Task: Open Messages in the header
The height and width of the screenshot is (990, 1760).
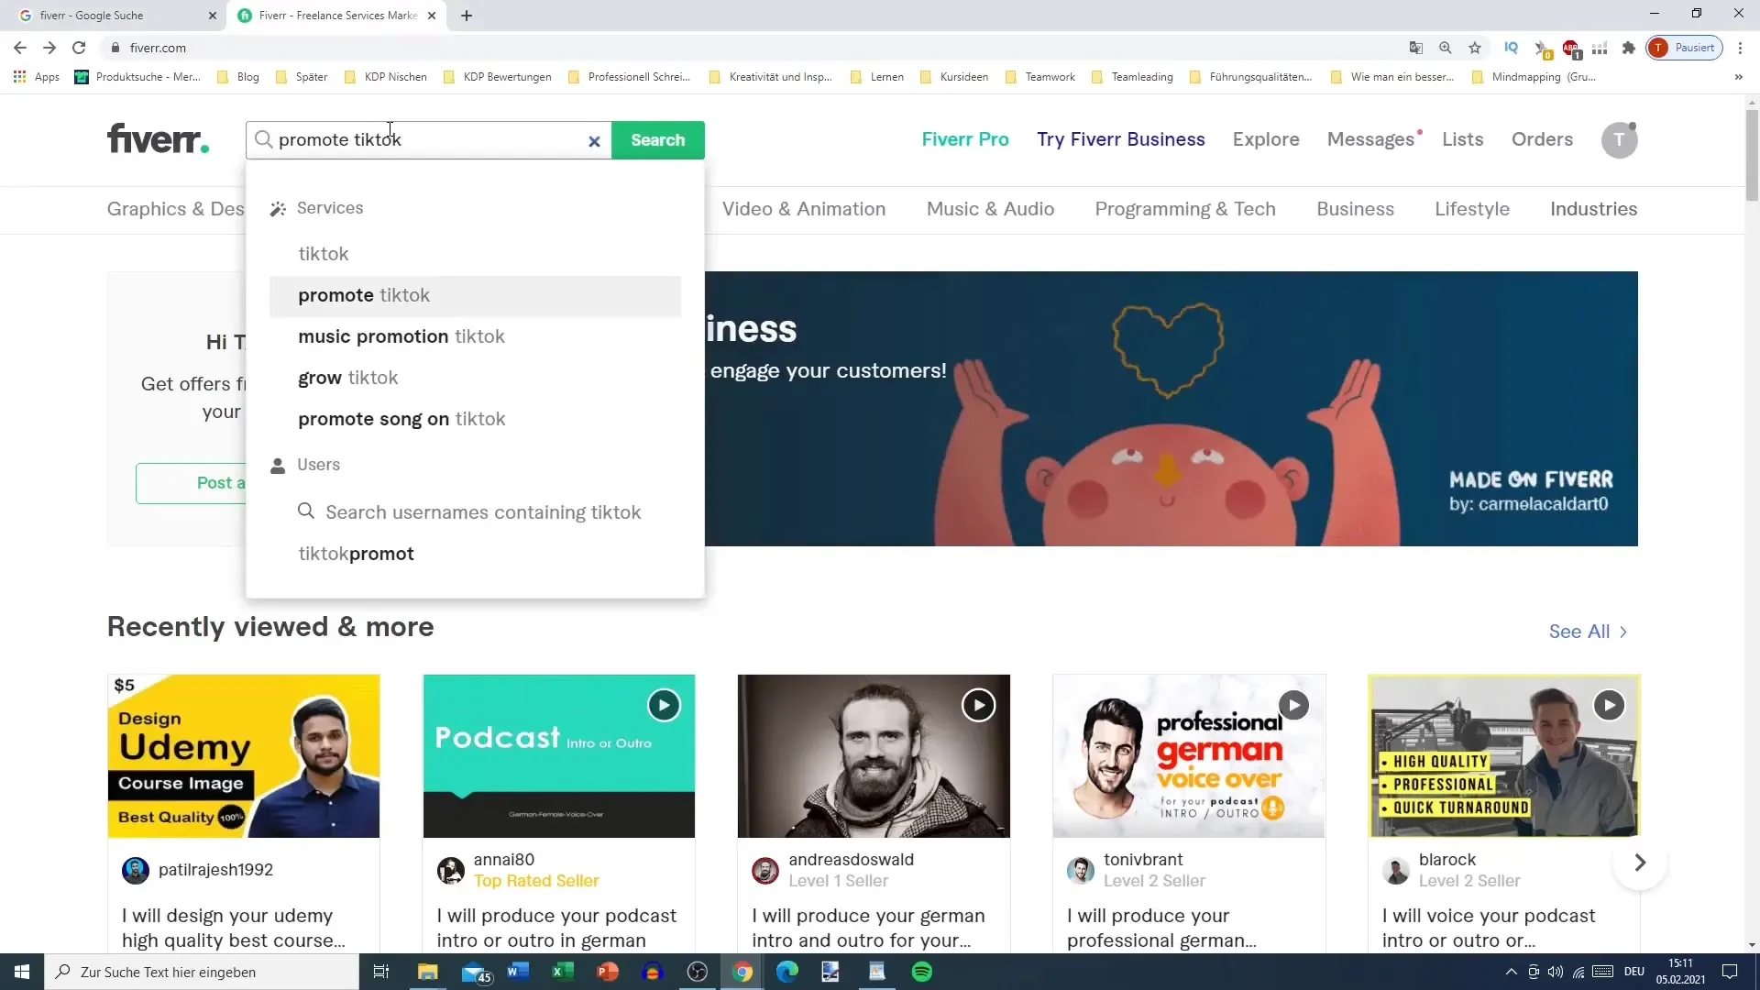Action: coord(1371,139)
